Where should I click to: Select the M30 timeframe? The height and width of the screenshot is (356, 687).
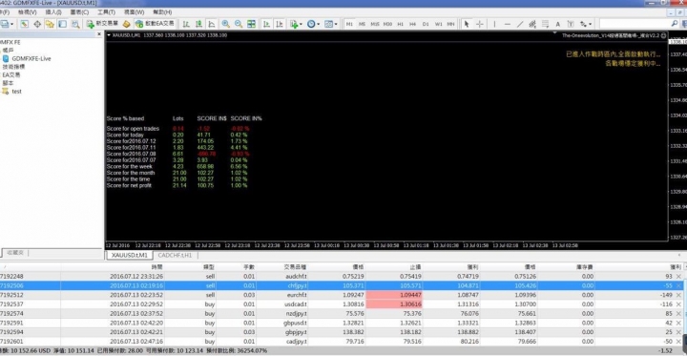coord(387,24)
